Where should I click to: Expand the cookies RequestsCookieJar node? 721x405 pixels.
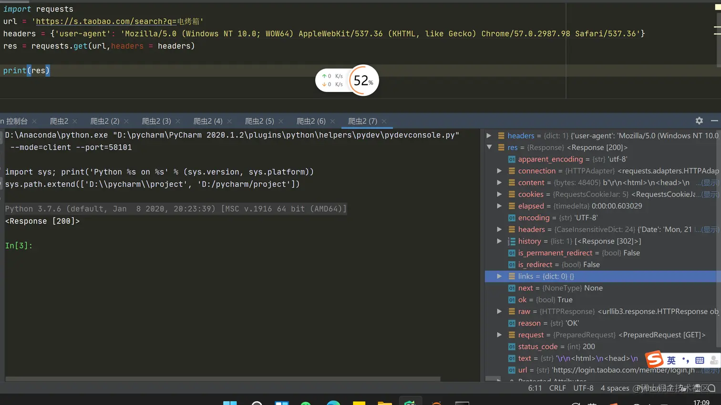499,194
